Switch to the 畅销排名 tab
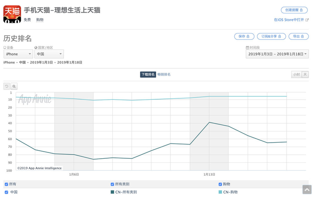 164,74
